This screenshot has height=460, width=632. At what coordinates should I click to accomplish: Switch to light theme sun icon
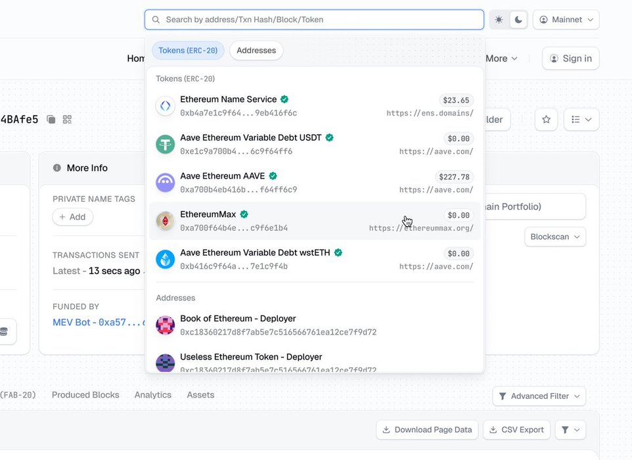pyautogui.click(x=499, y=20)
